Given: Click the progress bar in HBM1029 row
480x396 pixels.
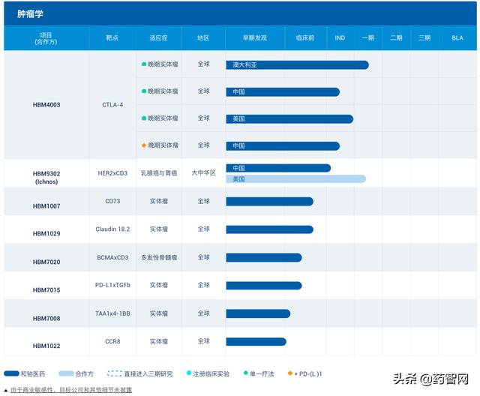Looking at the screenshot, I should (x=270, y=229).
